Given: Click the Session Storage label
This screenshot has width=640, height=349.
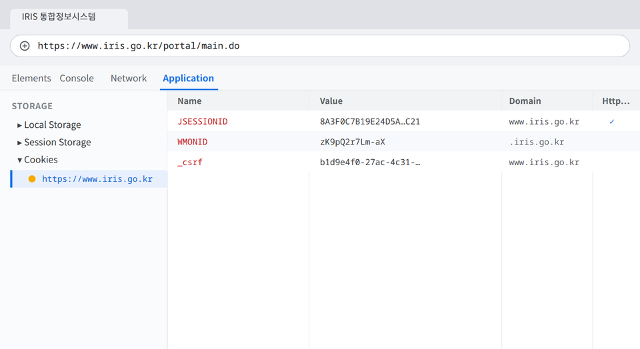Looking at the screenshot, I should [57, 143].
